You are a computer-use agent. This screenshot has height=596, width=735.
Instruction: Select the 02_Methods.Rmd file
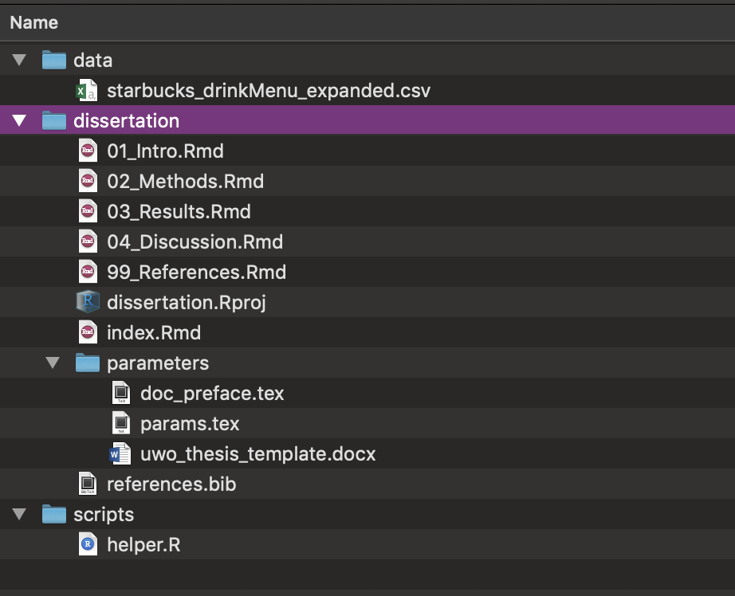(185, 182)
